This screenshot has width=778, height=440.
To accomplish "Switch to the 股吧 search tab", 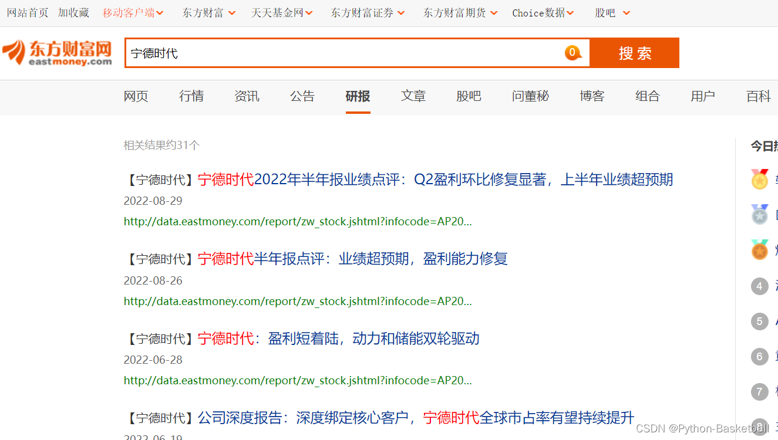I will point(469,96).
